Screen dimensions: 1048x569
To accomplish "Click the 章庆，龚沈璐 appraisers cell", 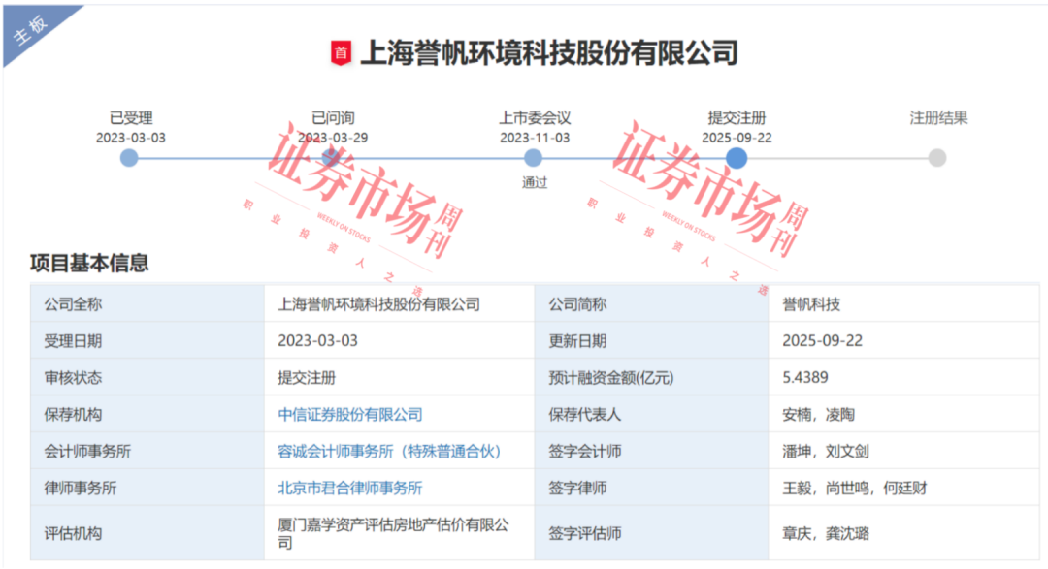I will tap(903, 533).
